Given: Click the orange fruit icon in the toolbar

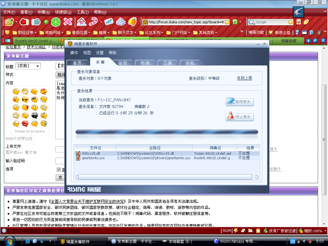Looking at the screenshot, I should [x=132, y=22].
